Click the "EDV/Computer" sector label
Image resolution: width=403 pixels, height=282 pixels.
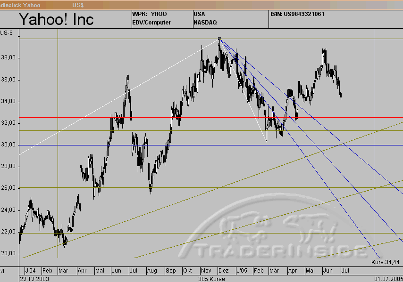[x=151, y=23]
